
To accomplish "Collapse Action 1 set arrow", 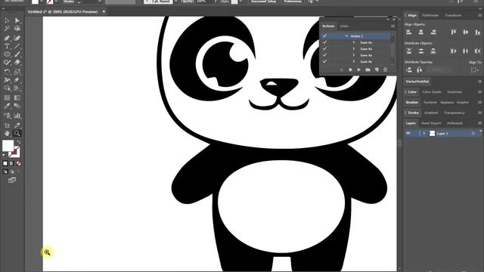I will pyautogui.click(x=346, y=36).
